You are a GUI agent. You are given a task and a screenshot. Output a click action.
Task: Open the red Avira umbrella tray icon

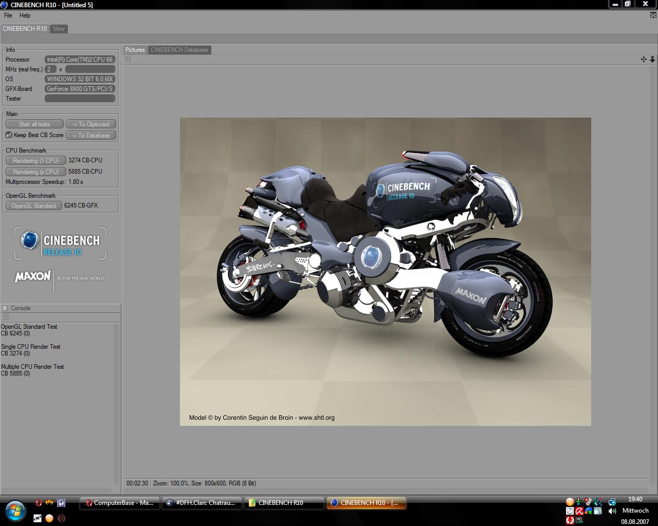579,511
